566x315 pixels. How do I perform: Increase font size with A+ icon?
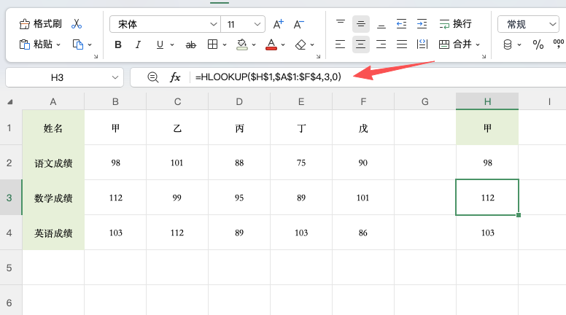pyautogui.click(x=278, y=24)
